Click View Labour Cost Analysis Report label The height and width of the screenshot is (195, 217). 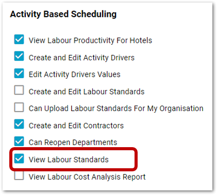coord(87,177)
